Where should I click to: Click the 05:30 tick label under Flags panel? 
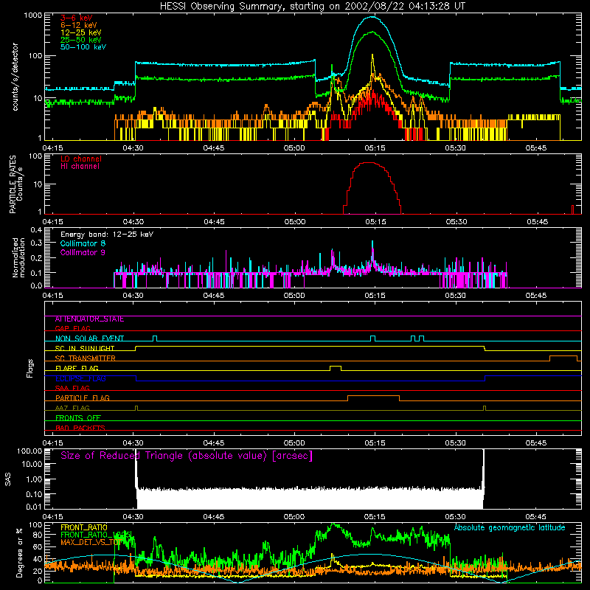456,443
